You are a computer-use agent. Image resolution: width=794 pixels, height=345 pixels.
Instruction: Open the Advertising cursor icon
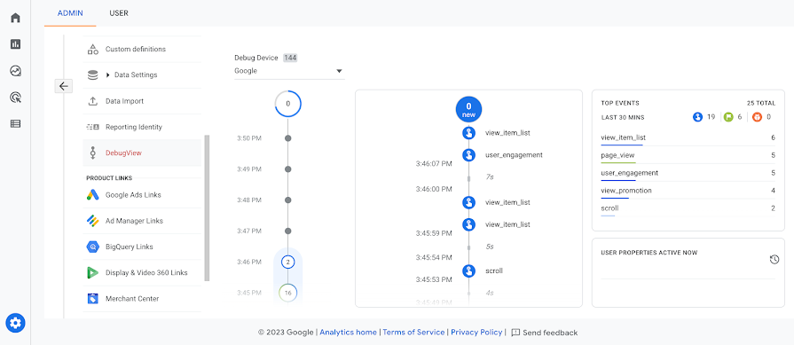click(x=15, y=98)
